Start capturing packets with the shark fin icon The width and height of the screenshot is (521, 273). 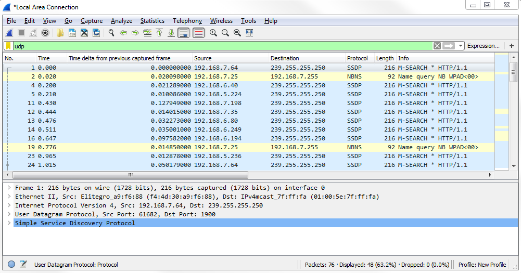tap(9, 33)
